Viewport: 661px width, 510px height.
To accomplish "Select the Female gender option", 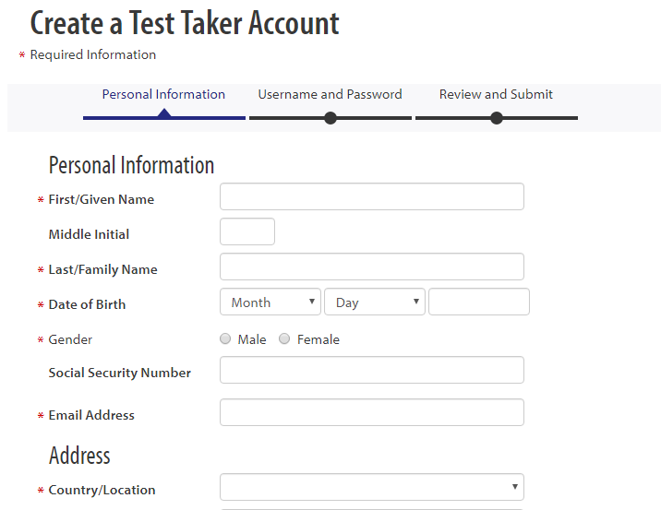I will tap(284, 338).
